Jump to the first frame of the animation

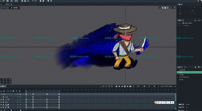116,86
